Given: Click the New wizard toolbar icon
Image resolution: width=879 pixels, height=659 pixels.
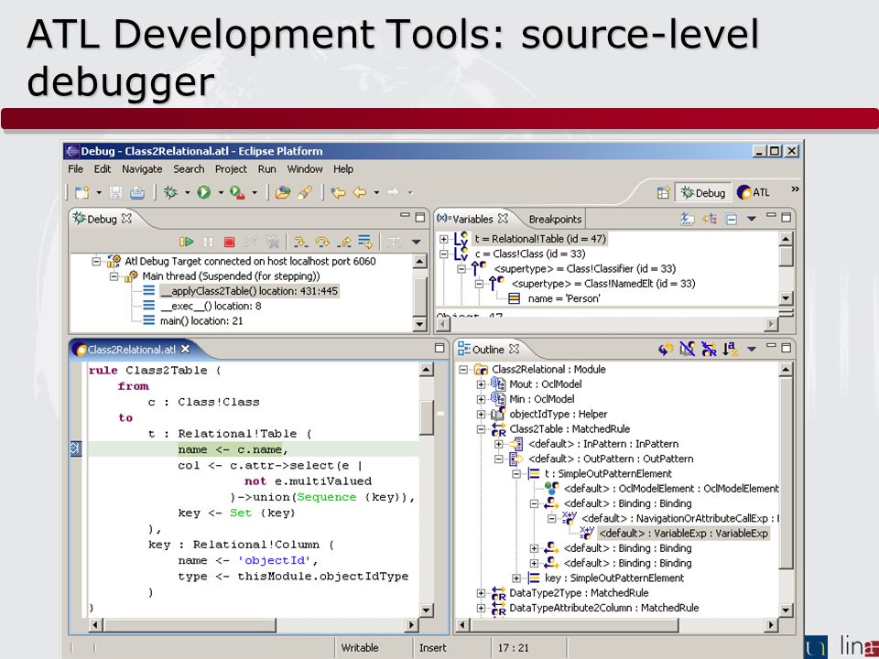Looking at the screenshot, I should click(x=82, y=193).
